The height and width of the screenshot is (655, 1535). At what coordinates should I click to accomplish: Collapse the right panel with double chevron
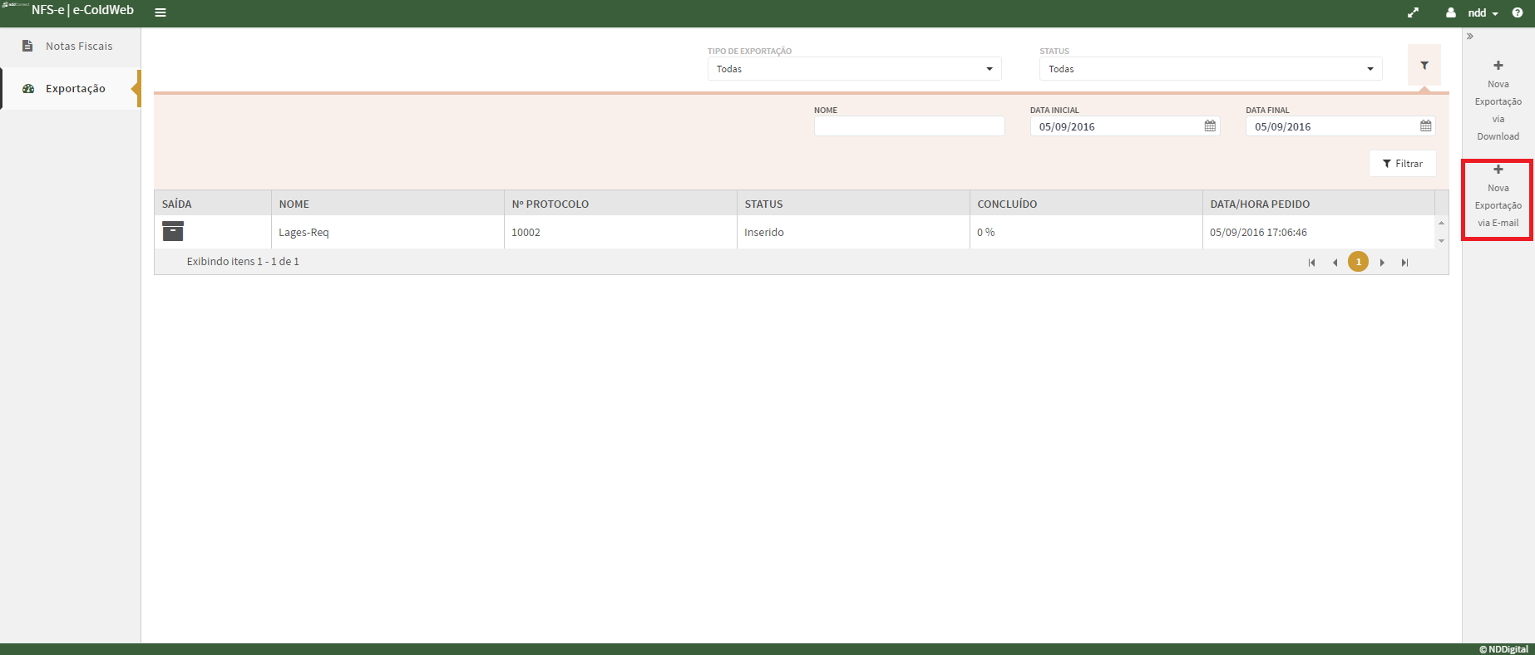tap(1470, 37)
